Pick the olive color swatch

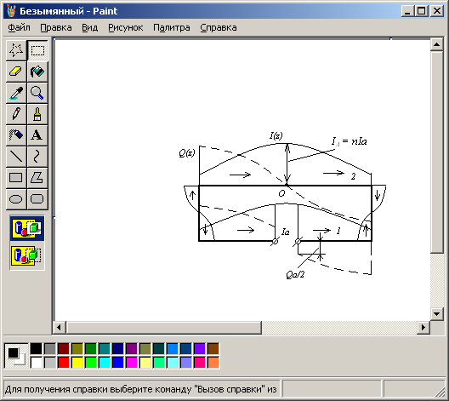pyautogui.click(x=77, y=349)
